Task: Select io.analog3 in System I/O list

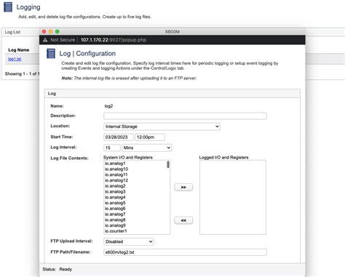Action: [x=135, y=191]
